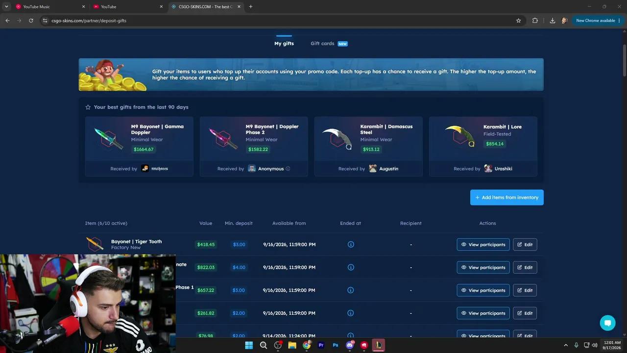Show Ended at info for $657.22 item

click(x=351, y=290)
